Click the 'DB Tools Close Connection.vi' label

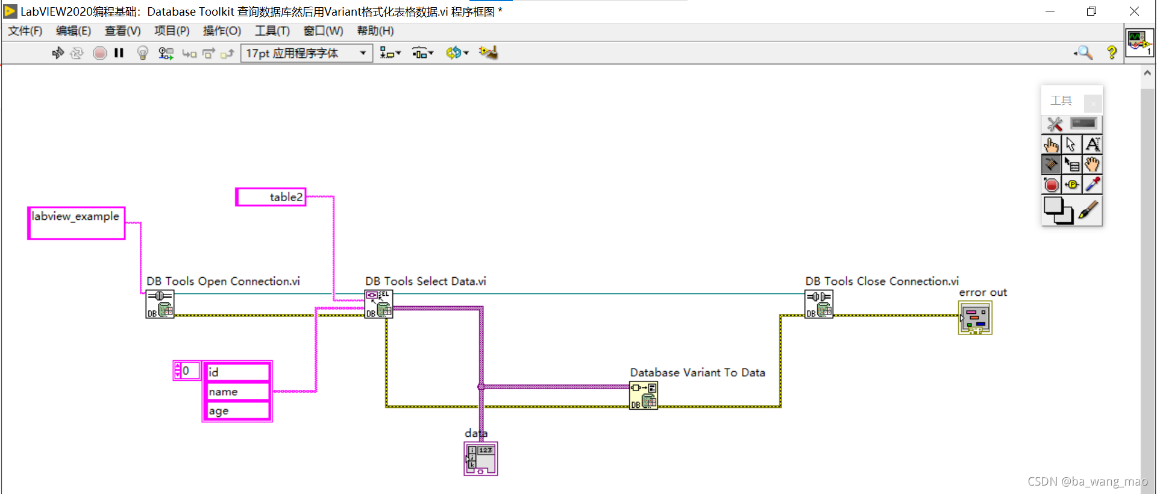click(x=882, y=281)
